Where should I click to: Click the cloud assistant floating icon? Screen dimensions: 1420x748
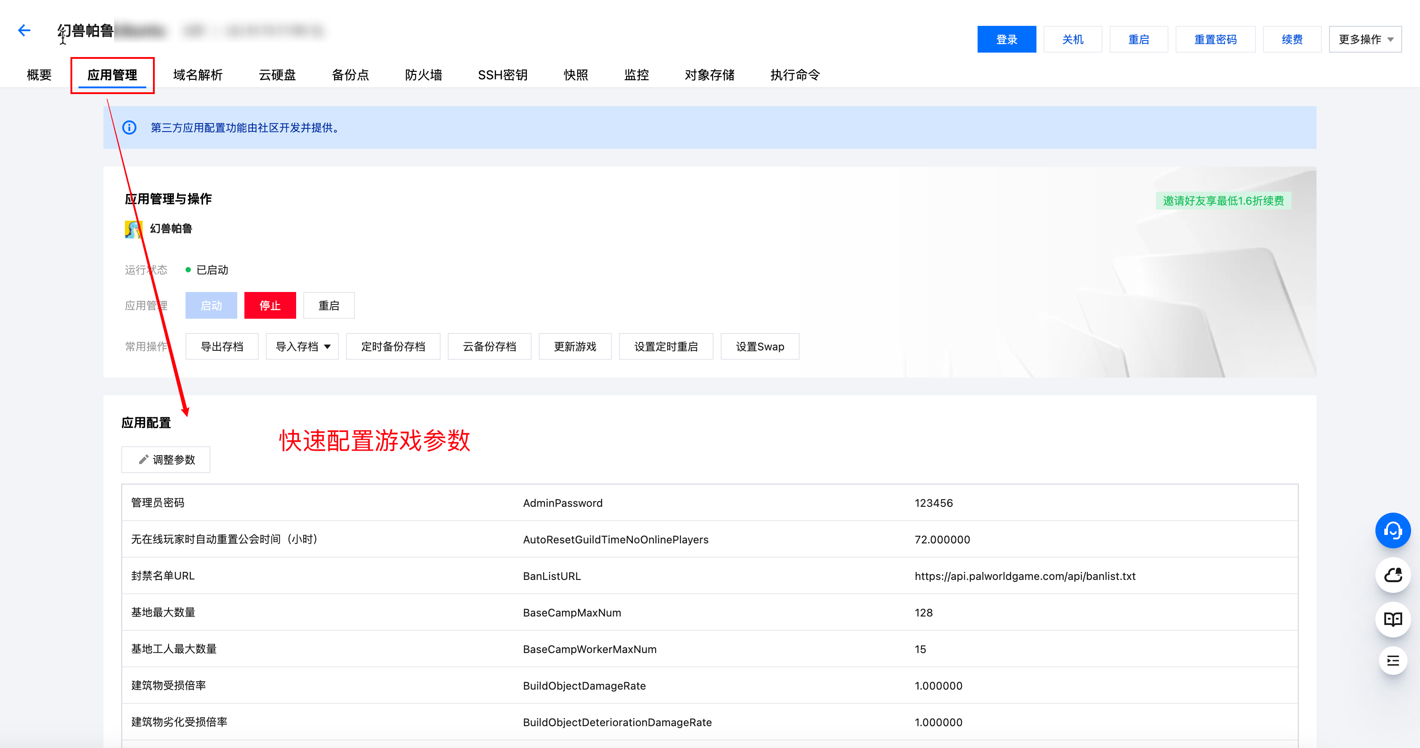[1392, 575]
